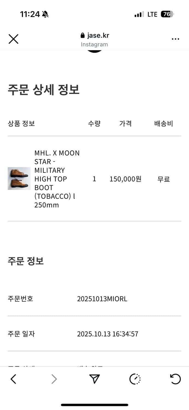The width and height of the screenshot is (189, 410).
Task: Reload the page with refresh icon
Action: [x=175, y=379]
